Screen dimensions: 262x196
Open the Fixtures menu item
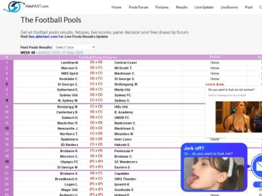162,7
